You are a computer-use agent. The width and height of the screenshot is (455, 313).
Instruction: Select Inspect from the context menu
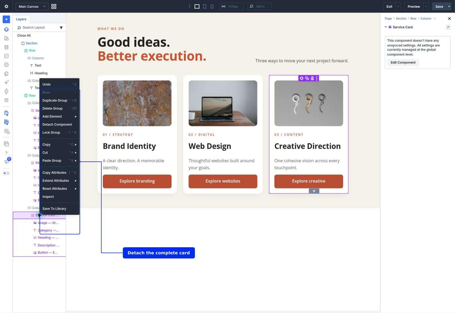tap(59, 197)
